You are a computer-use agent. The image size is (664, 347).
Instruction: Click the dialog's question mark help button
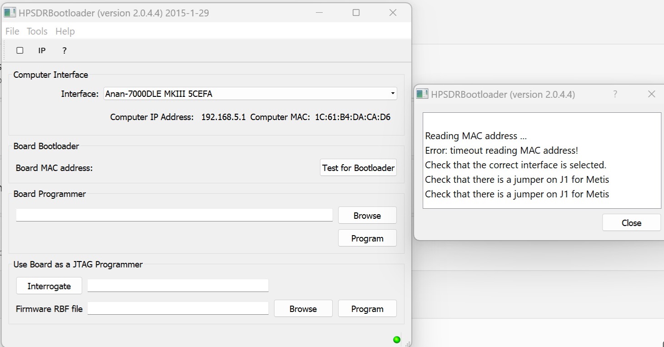pyautogui.click(x=615, y=94)
